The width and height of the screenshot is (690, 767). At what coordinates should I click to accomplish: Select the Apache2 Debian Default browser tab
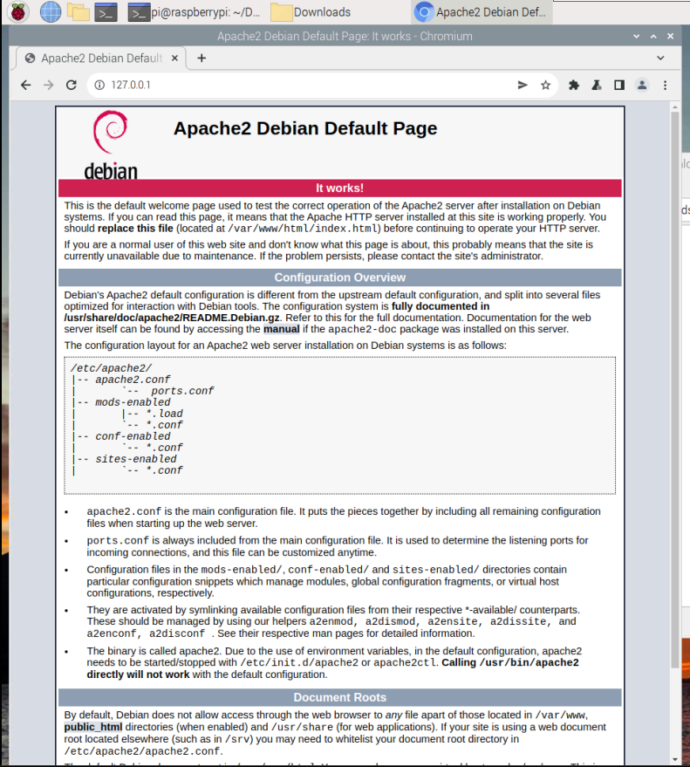pyautogui.click(x=100, y=58)
